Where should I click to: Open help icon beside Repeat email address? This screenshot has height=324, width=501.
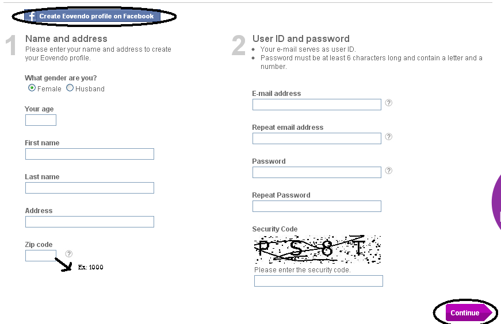[388, 137]
